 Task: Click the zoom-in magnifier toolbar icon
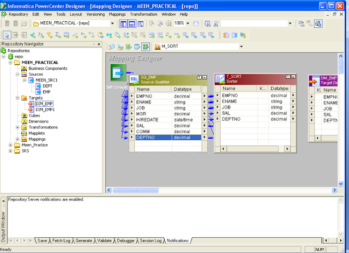pos(169,23)
